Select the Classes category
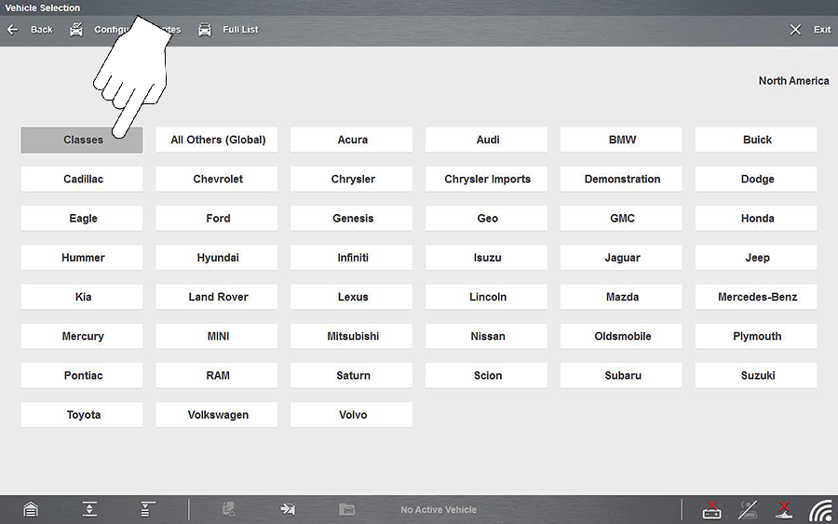 pyautogui.click(x=82, y=140)
